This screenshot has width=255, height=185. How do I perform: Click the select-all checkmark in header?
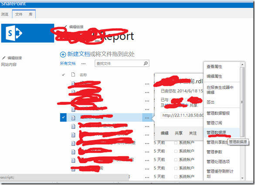pos(63,75)
